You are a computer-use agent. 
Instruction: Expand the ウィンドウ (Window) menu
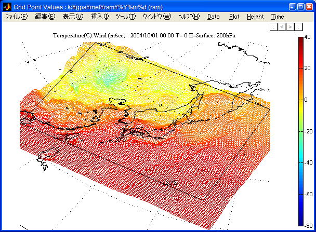coord(156,17)
